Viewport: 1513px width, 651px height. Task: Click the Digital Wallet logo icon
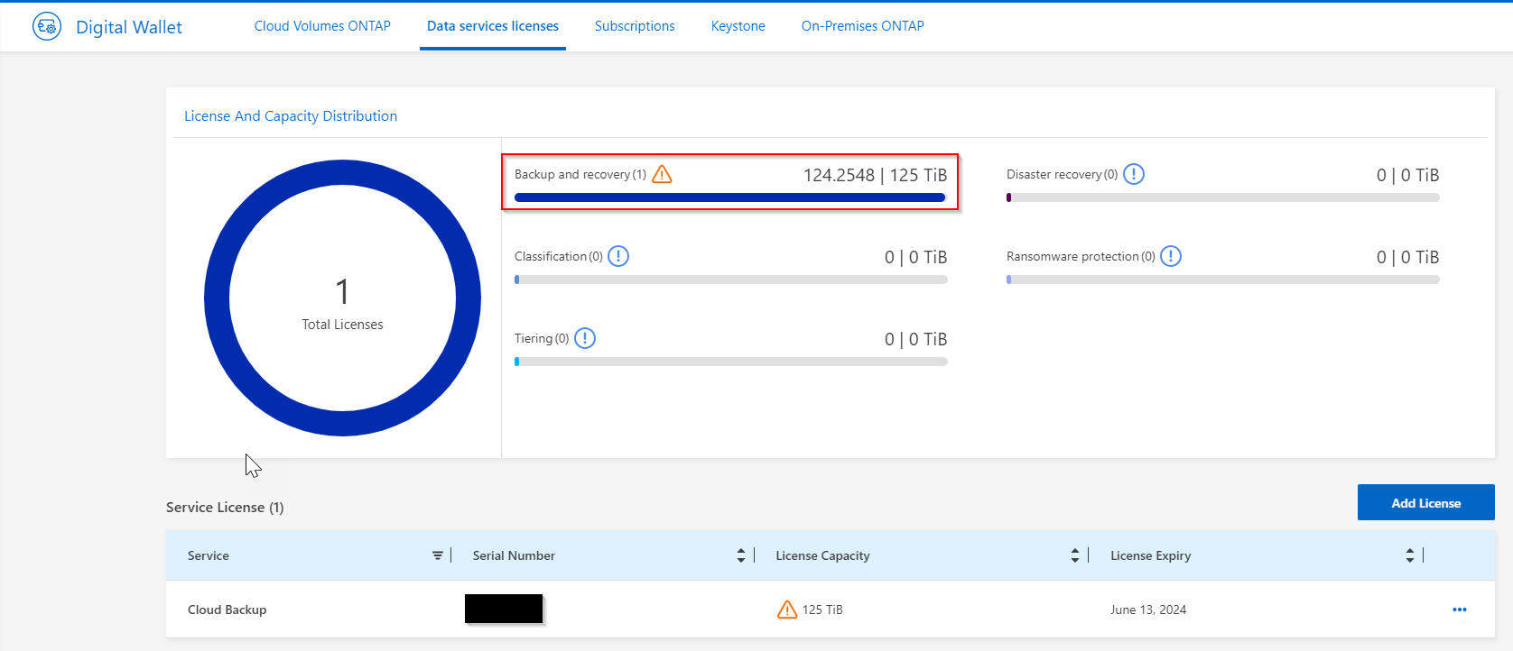[x=47, y=27]
